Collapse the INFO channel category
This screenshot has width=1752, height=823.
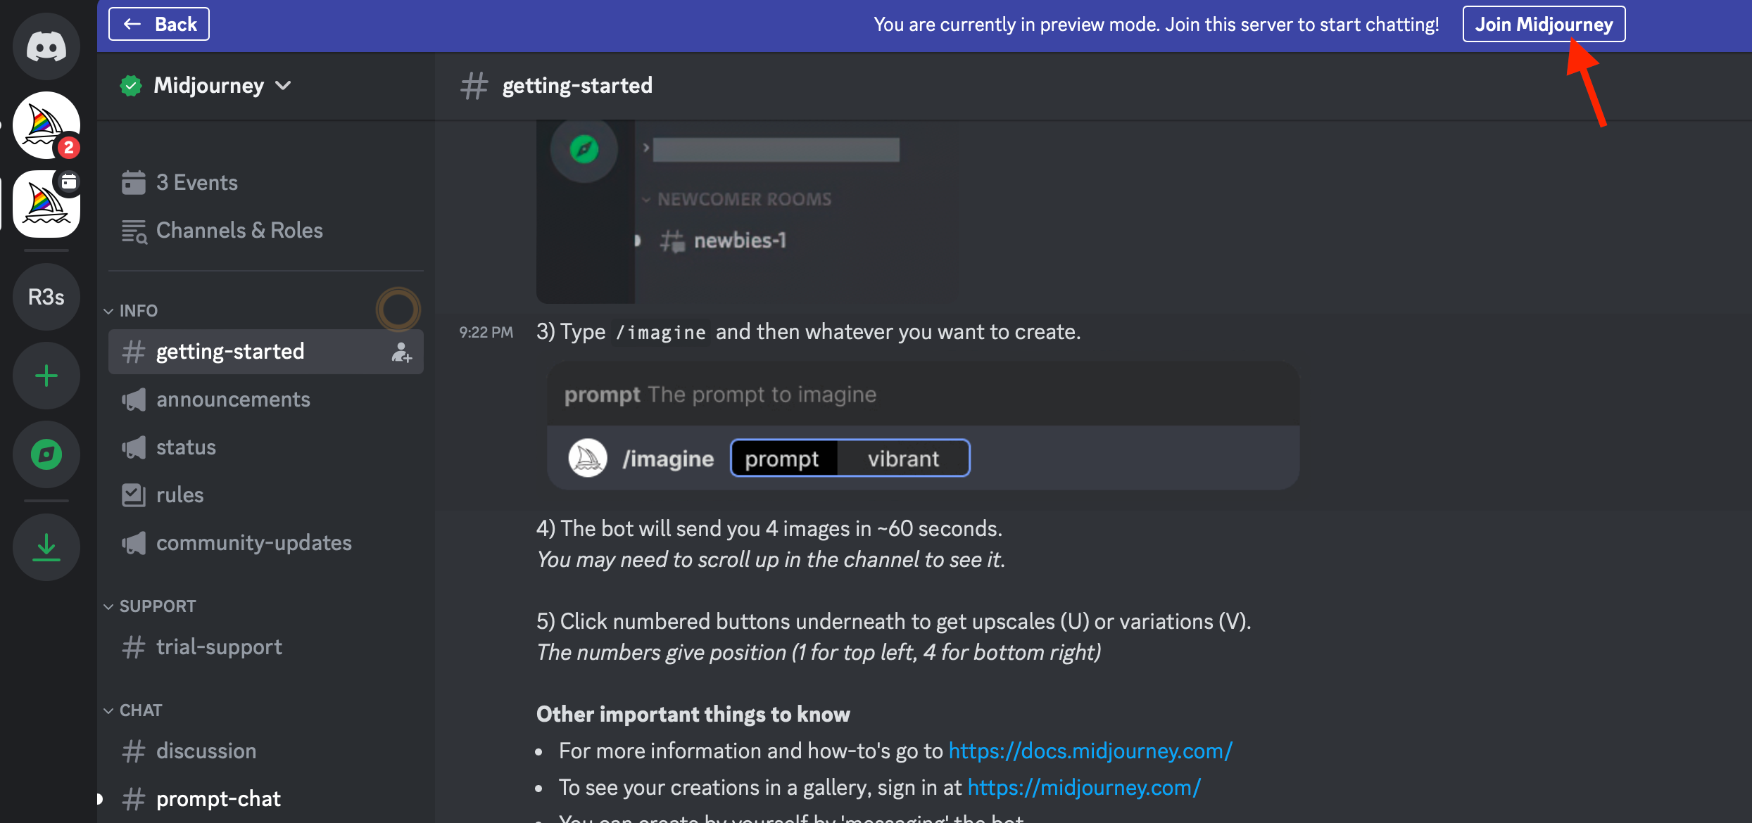(x=137, y=311)
